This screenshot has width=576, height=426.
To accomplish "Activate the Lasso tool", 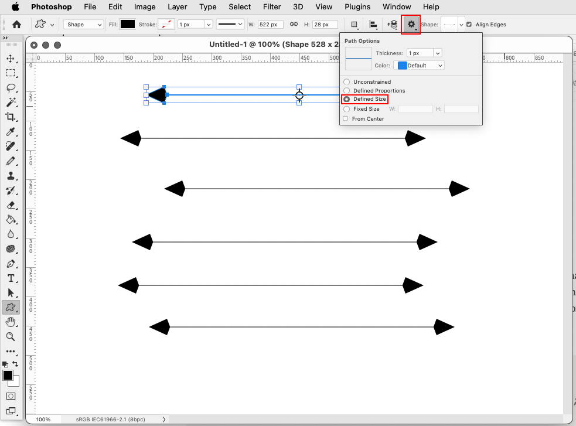I will click(x=11, y=88).
